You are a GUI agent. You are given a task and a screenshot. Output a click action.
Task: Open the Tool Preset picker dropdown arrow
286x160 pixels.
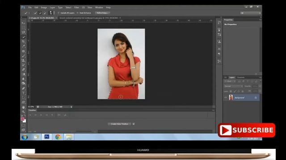29,13
